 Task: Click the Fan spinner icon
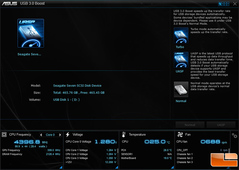[180, 135]
